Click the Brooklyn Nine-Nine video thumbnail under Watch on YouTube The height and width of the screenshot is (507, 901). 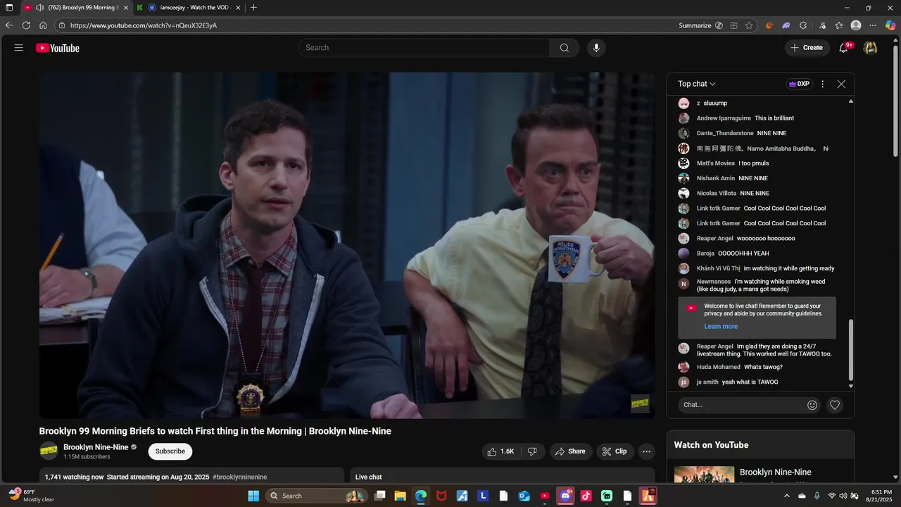tap(704, 475)
